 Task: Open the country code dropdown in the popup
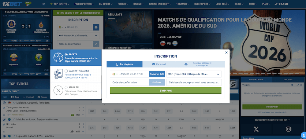[x=115, y=74]
